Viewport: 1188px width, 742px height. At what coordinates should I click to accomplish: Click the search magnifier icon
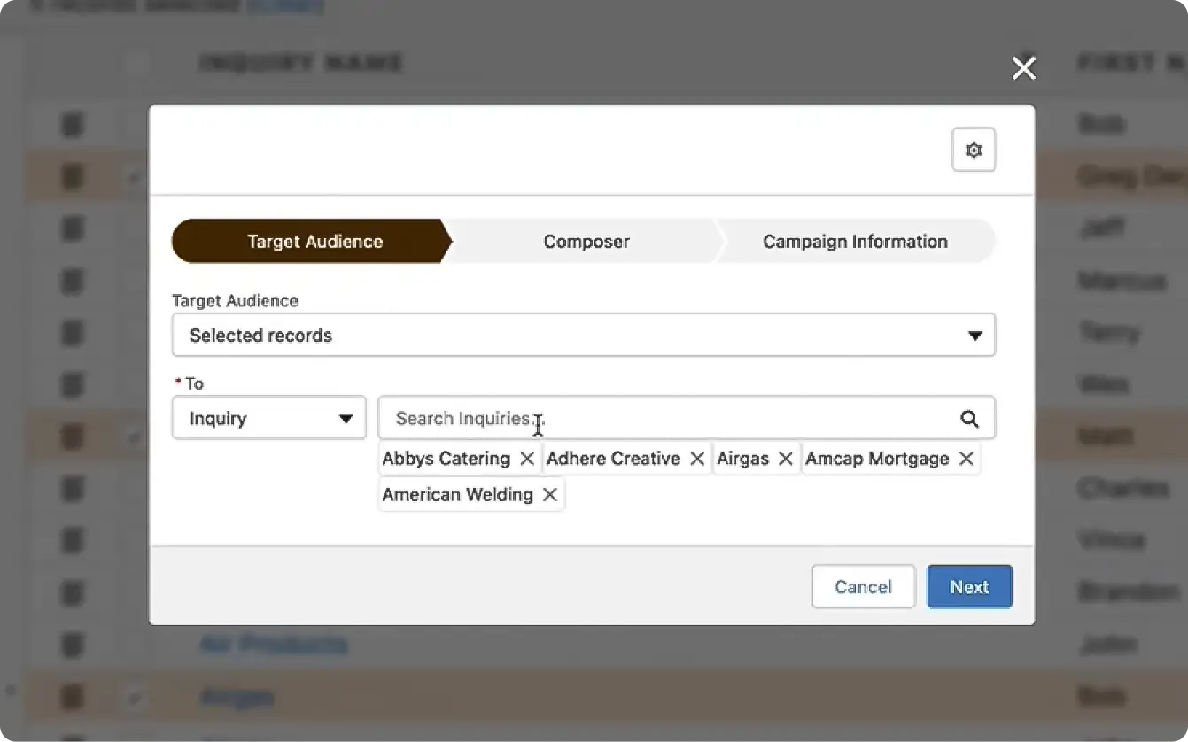point(970,419)
